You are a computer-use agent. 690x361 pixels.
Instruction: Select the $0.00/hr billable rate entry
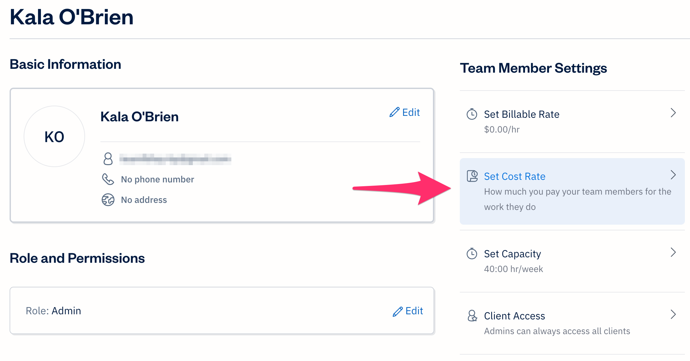pyautogui.click(x=502, y=129)
